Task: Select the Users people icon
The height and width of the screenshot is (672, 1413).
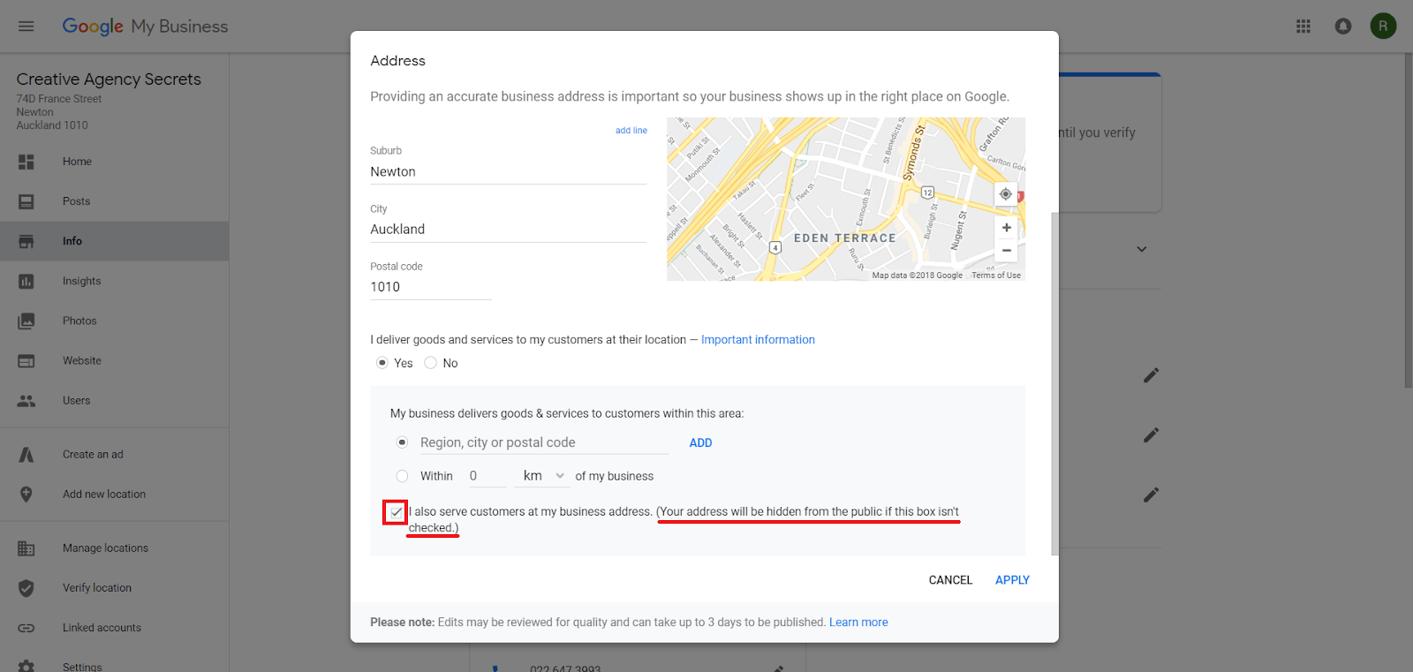Action: click(x=26, y=400)
